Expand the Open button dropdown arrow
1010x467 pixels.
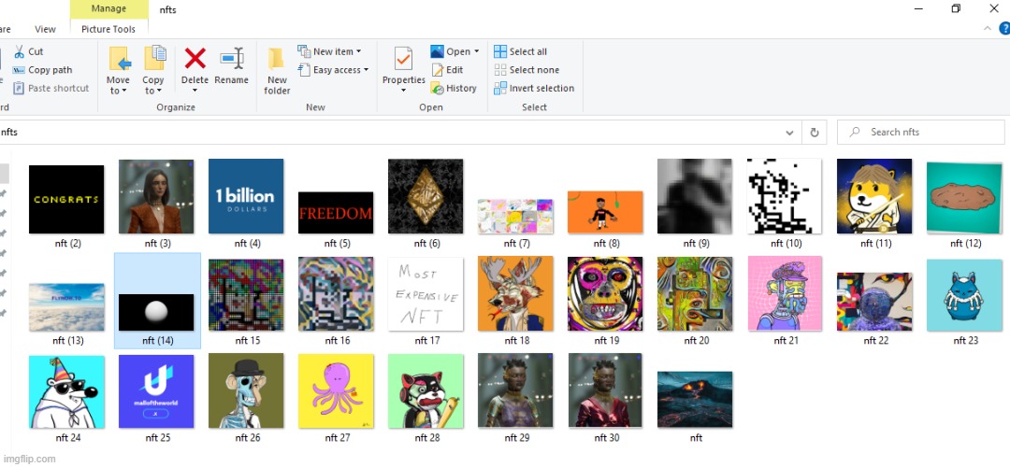[x=477, y=51]
